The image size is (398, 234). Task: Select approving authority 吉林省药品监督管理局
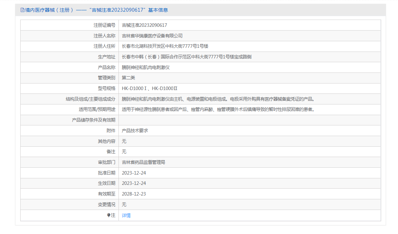(144, 162)
